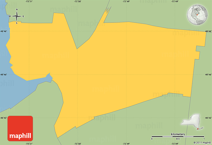Click the 0.5 mark on the scale bar
Image resolution: width=212 pixels, height=145 pixels.
178,139
